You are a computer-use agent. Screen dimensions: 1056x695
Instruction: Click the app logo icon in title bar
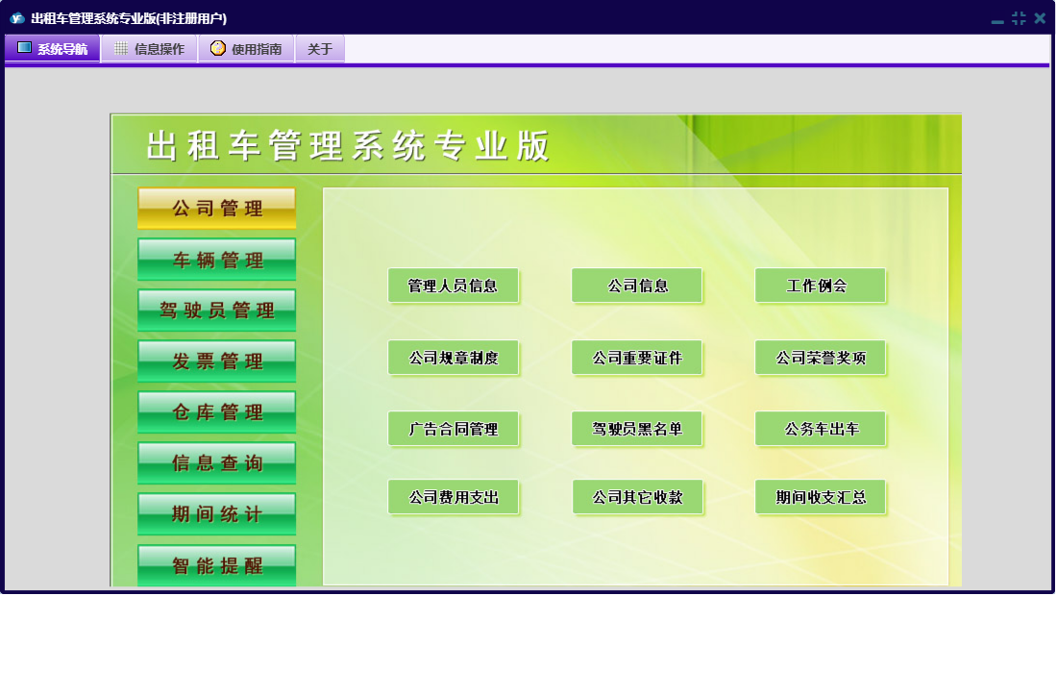coord(17,18)
